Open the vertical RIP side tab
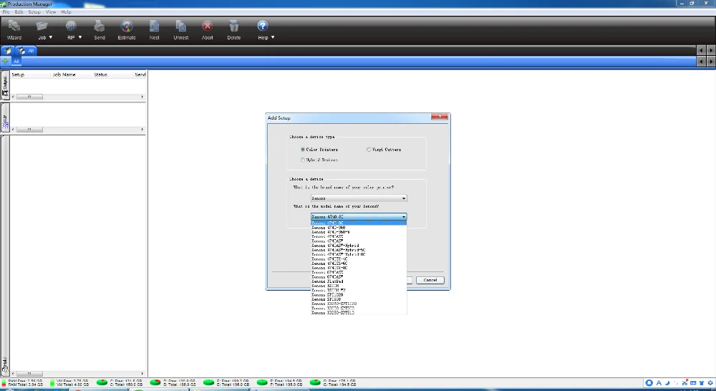 point(5,118)
